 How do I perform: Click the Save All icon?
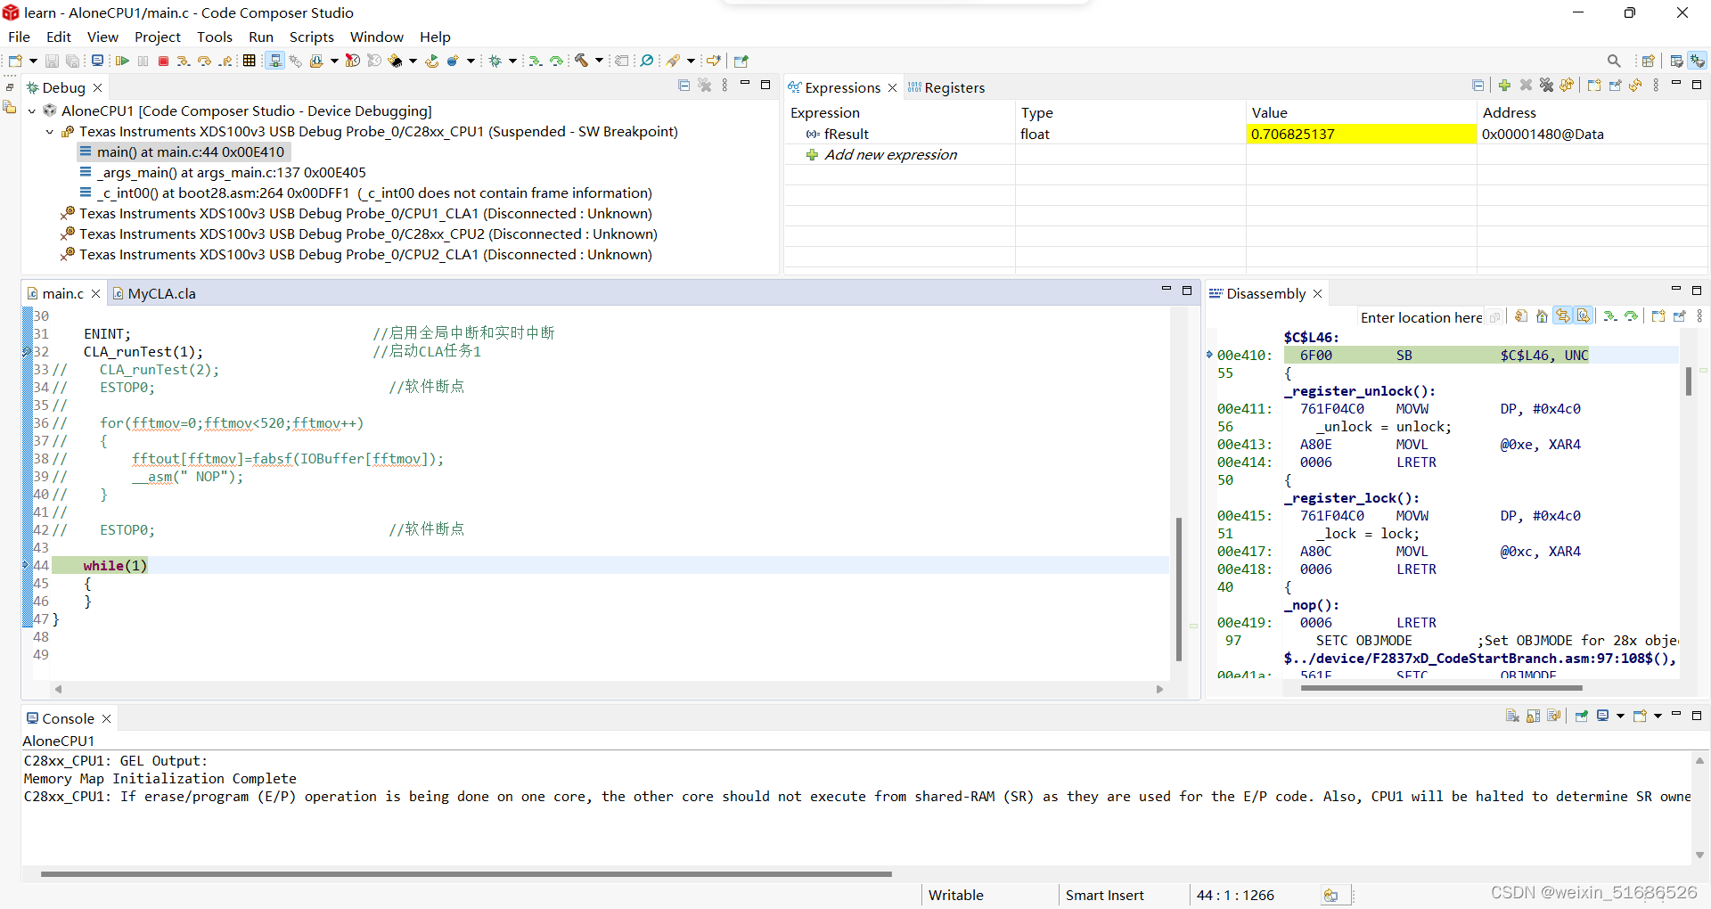pyautogui.click(x=72, y=61)
